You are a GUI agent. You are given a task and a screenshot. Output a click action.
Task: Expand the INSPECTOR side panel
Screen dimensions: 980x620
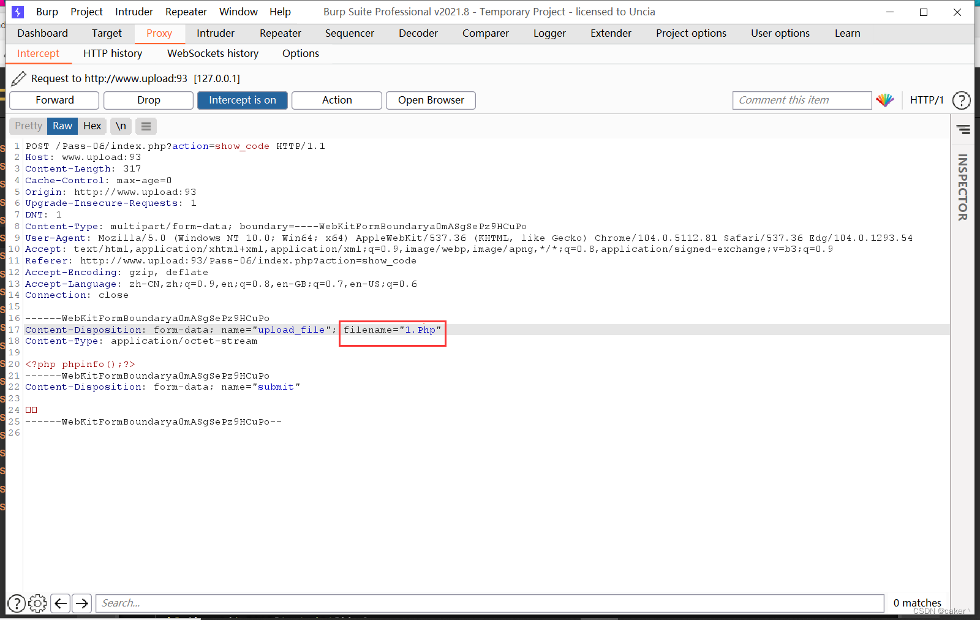tap(963, 187)
